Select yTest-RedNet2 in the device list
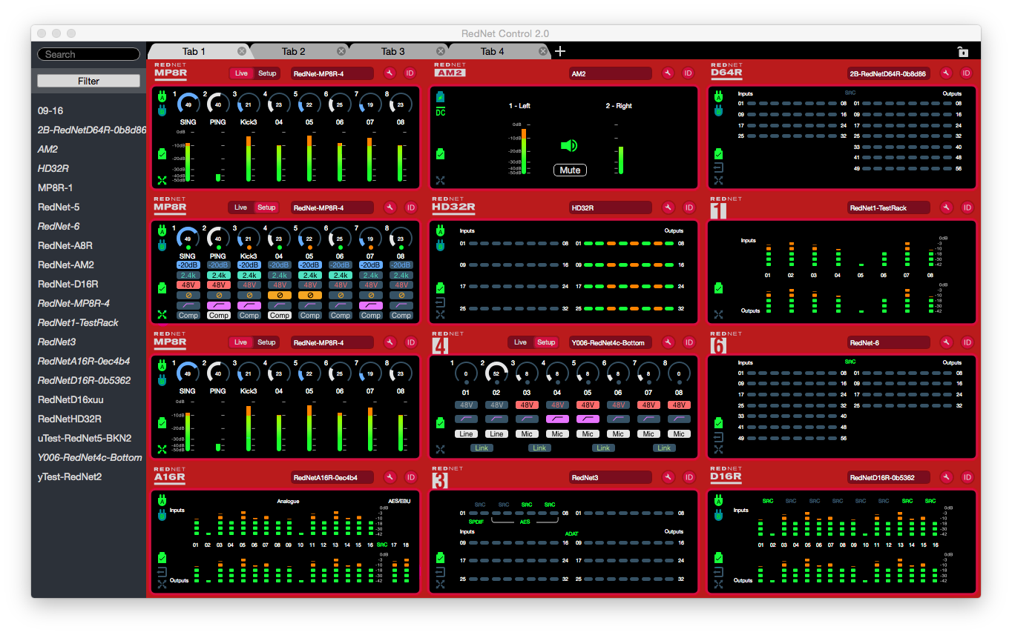 70,476
